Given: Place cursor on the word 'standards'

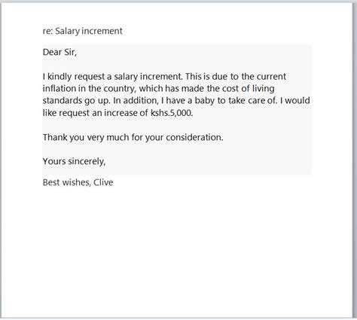Looking at the screenshot, I should [x=62, y=101].
